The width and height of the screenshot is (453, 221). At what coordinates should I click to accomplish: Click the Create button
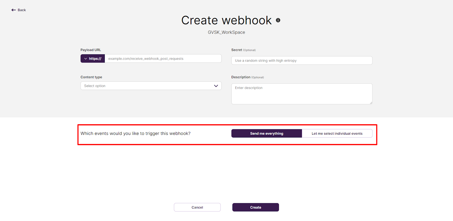pyautogui.click(x=256, y=207)
